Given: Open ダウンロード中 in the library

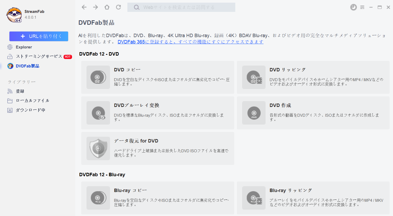Looking at the screenshot, I should [x=31, y=110].
